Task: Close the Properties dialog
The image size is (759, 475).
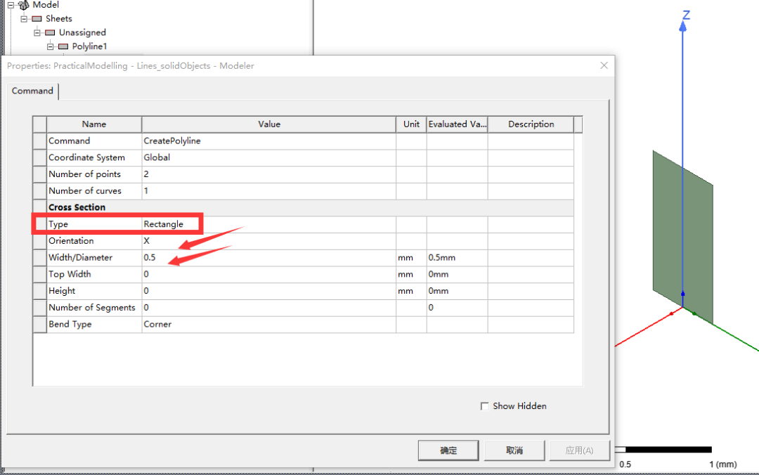Action: point(604,65)
